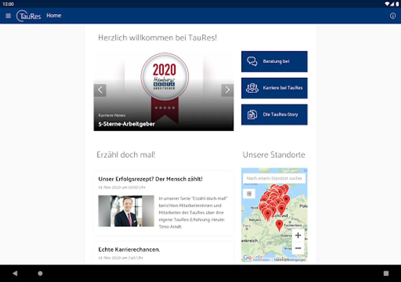Select 'Unsere Standorte' heading
This screenshot has height=282, width=401.
[x=274, y=155]
